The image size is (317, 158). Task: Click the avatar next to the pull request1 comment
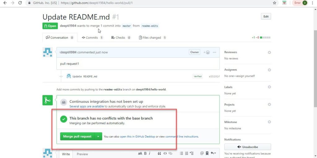coord(48,52)
